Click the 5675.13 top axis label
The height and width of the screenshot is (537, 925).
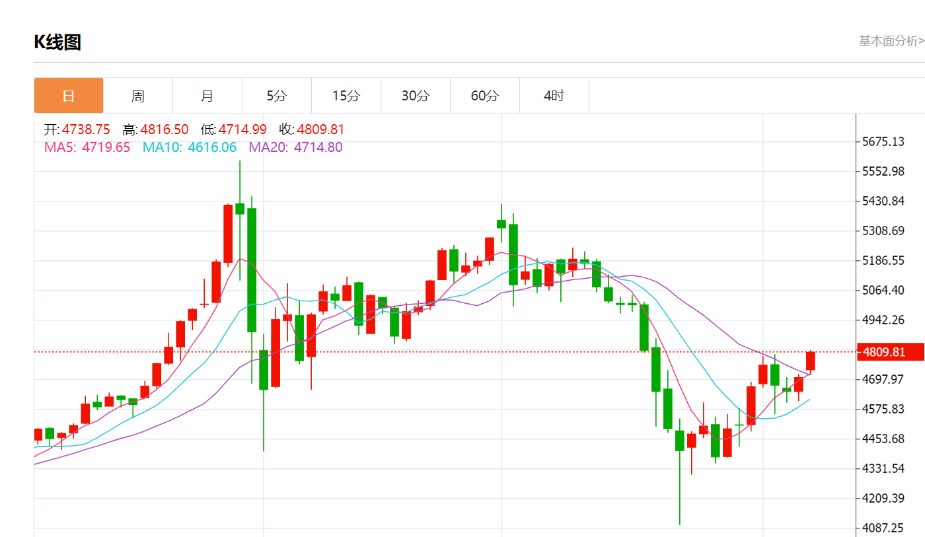(x=883, y=142)
